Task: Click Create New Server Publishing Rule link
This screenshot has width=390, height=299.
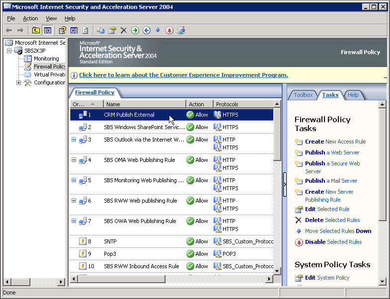Action: coord(329,196)
